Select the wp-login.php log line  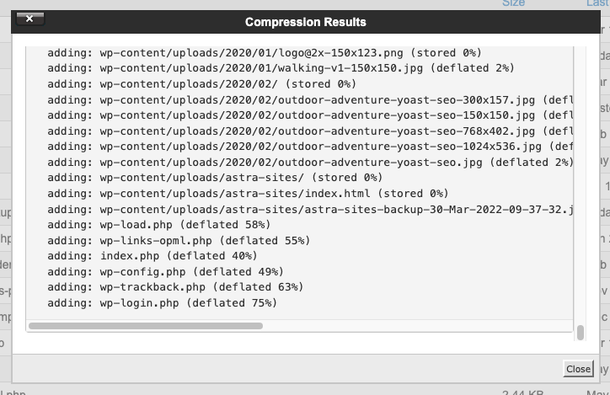163,303
